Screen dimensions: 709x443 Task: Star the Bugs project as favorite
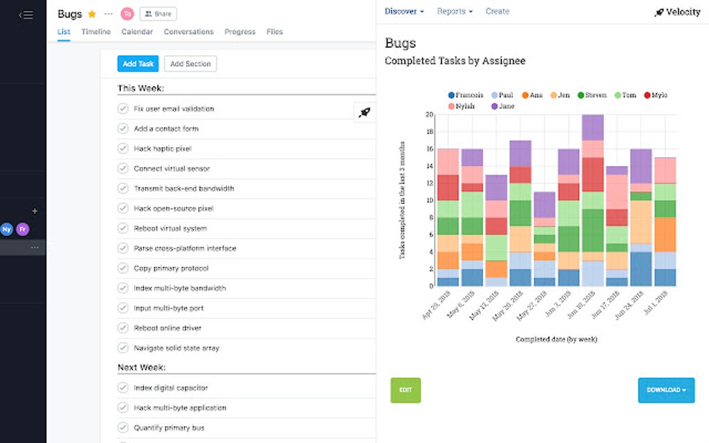pyautogui.click(x=92, y=14)
